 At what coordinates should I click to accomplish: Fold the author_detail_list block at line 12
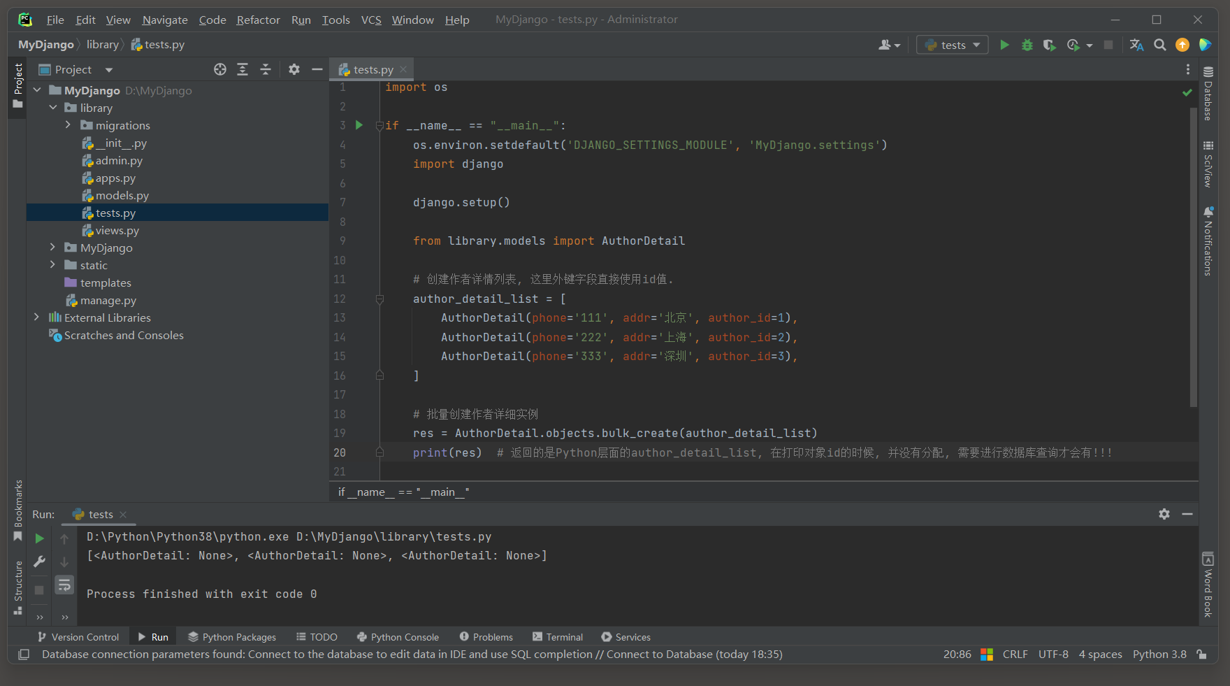379,299
